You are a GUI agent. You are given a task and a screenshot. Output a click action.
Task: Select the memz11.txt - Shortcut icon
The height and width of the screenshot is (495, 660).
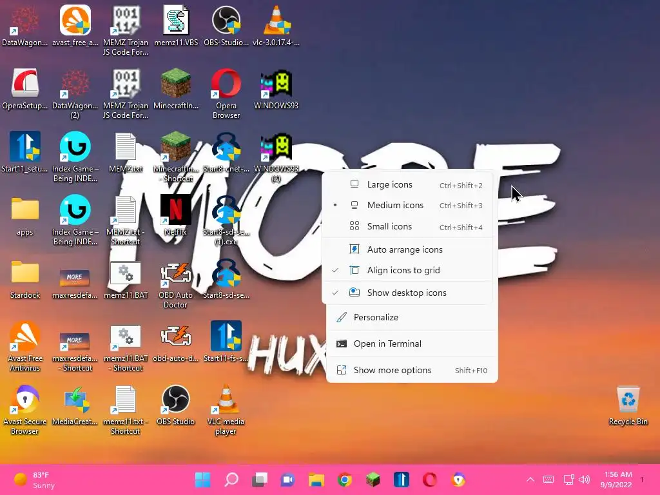(x=126, y=409)
